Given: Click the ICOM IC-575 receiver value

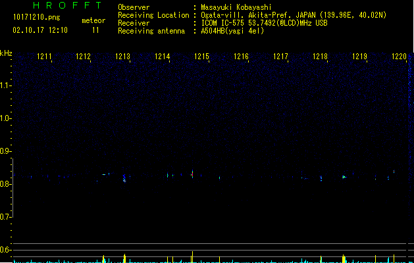Looking at the screenshot, I should click(x=264, y=23).
